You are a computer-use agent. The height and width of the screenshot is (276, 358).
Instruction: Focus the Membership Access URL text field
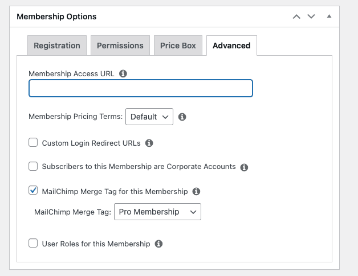pyautogui.click(x=140, y=88)
